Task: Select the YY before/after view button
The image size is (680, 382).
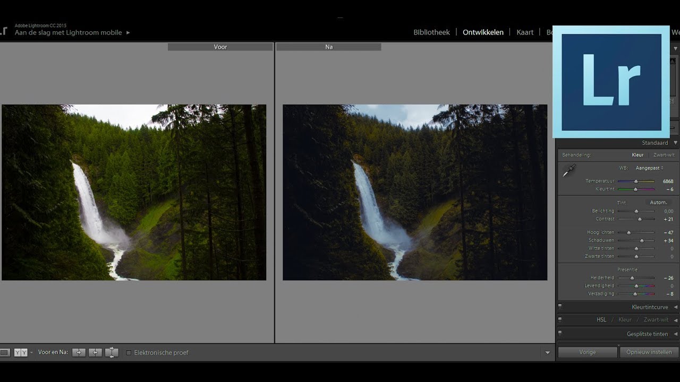Action: (x=21, y=352)
